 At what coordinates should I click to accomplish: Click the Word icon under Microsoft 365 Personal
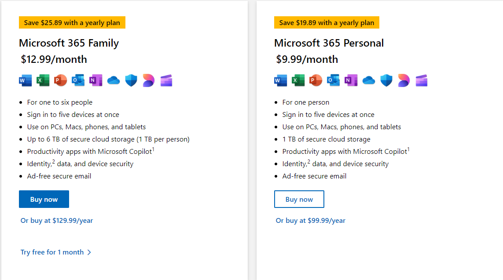280,80
